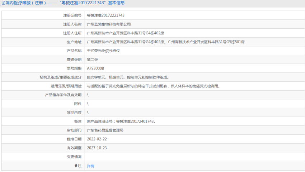Click the backslash value in 产品储存条件及有效期 row
This screenshot has width=305, height=172.
[x=88, y=95]
